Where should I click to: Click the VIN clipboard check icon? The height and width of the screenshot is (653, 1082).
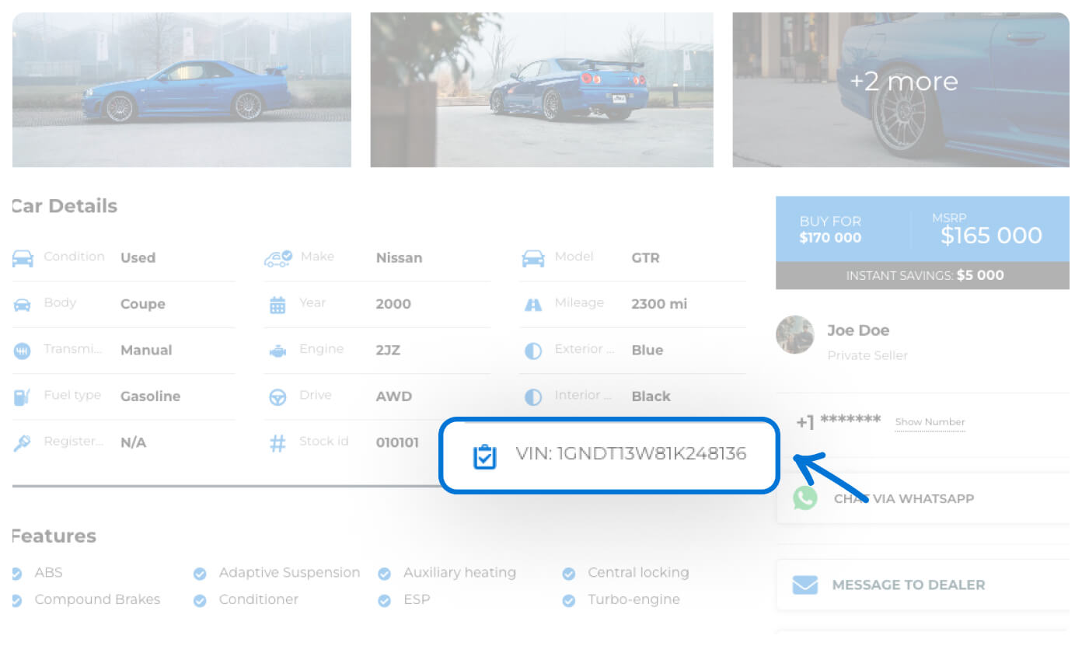click(x=484, y=456)
